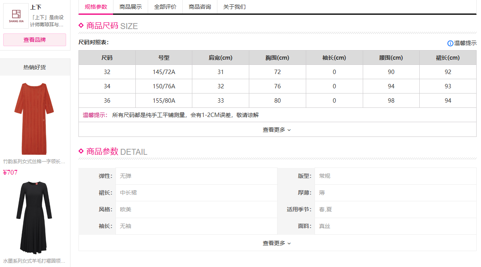Open the 关于我们 tab
This screenshot has width=481, height=267.
click(x=235, y=7)
